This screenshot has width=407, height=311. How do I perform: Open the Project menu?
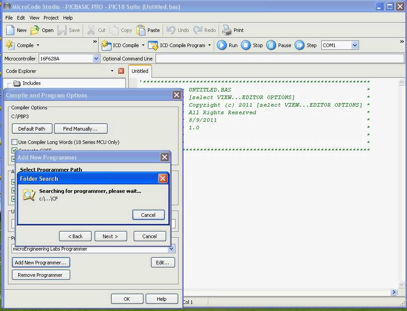pos(51,18)
